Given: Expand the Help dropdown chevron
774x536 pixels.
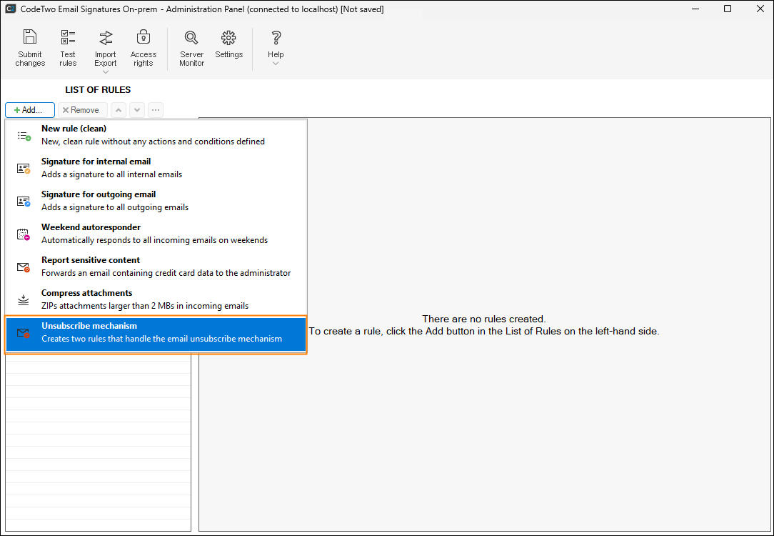Looking at the screenshot, I should (276, 64).
